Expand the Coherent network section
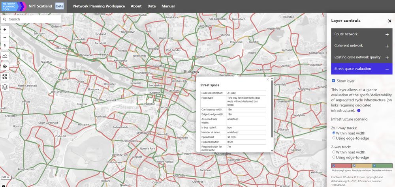 click(x=362, y=46)
